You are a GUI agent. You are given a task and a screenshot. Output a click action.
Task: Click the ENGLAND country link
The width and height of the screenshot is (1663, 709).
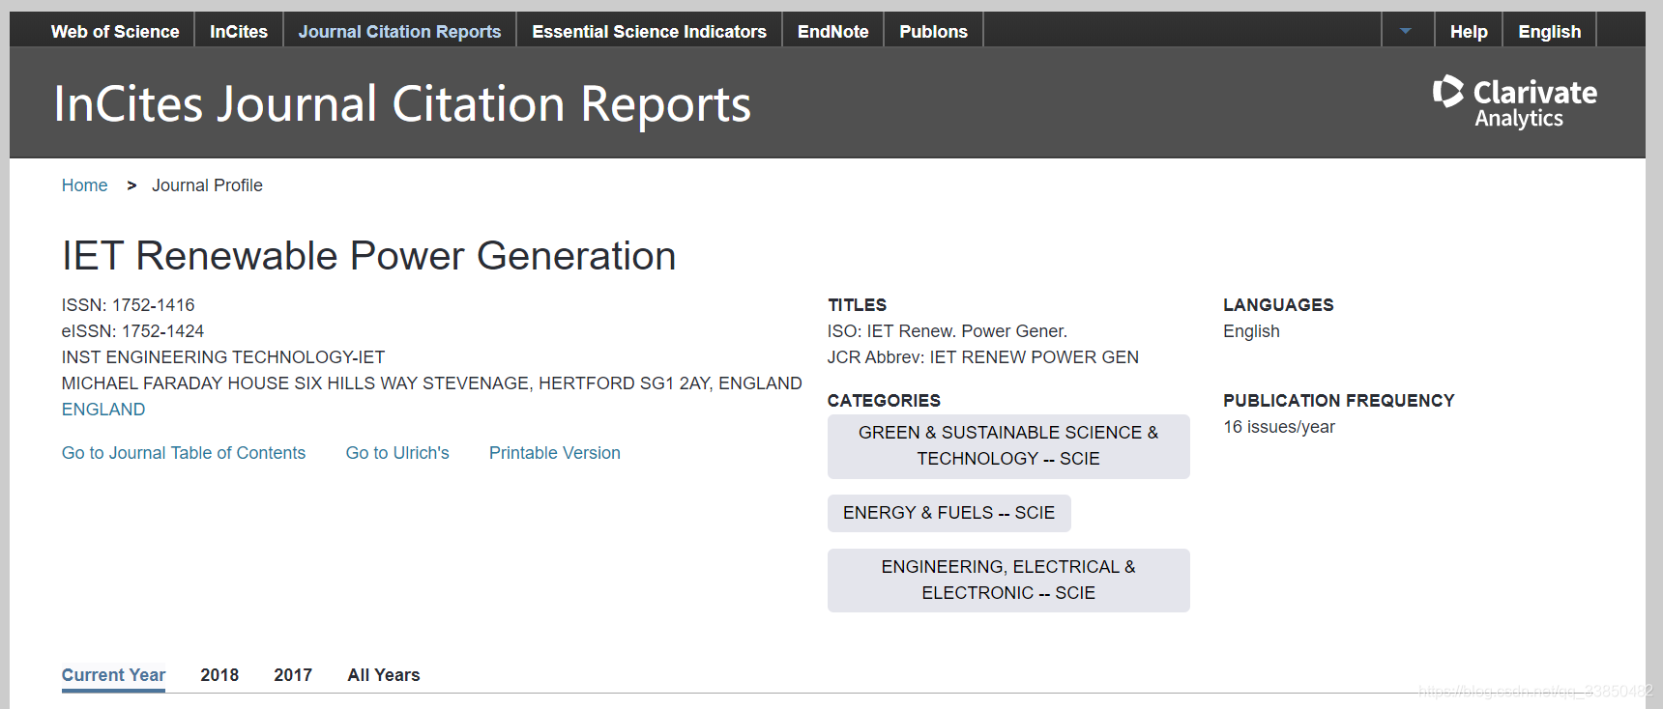(103, 410)
